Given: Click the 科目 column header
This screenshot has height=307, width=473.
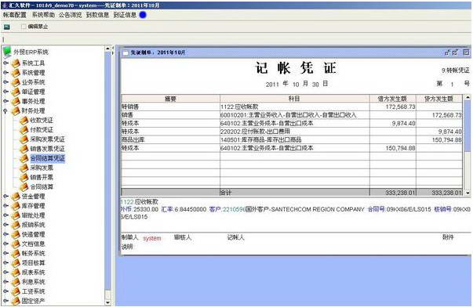Looking at the screenshot, I should coord(295,99).
